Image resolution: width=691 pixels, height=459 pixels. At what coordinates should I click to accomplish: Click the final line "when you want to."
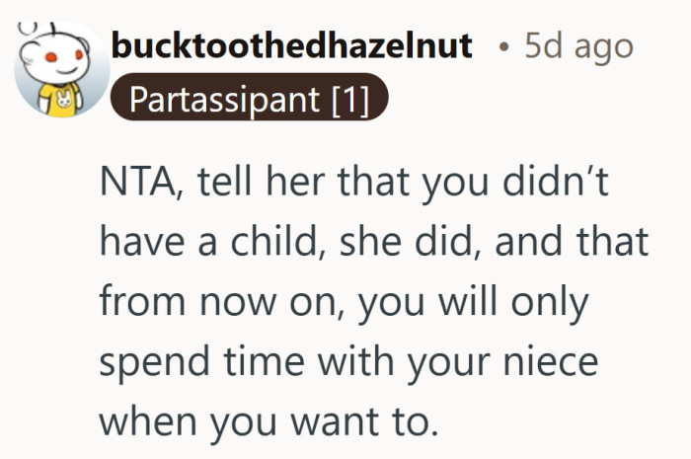point(267,424)
